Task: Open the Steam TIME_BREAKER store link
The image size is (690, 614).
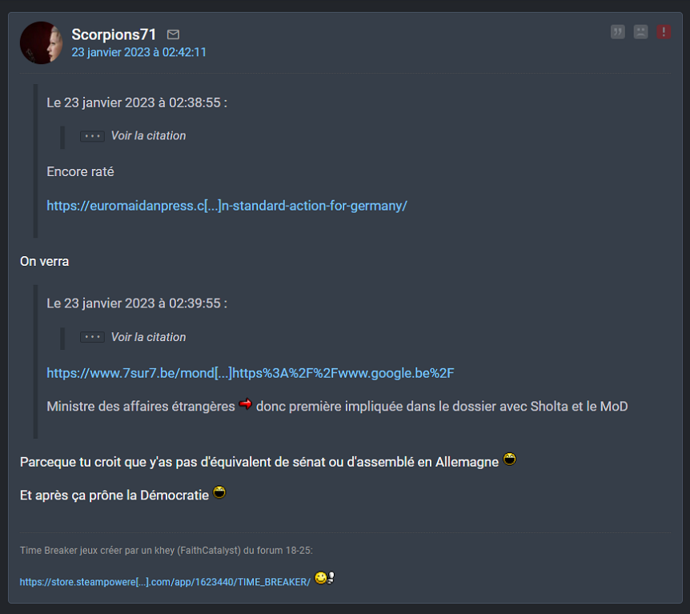Action: pos(165,582)
